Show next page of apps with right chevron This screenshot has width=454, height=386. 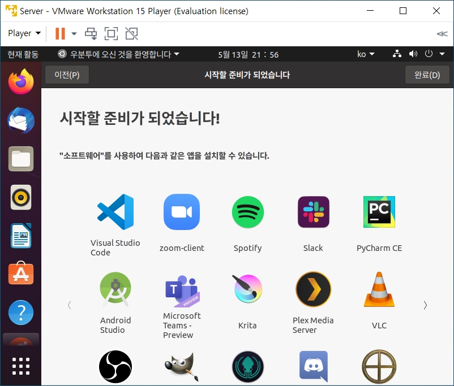click(425, 305)
